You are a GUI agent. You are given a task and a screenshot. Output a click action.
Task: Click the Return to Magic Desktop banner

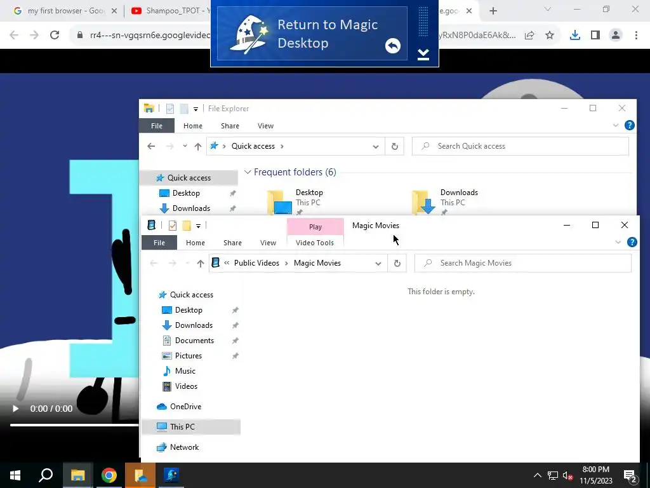[312, 34]
